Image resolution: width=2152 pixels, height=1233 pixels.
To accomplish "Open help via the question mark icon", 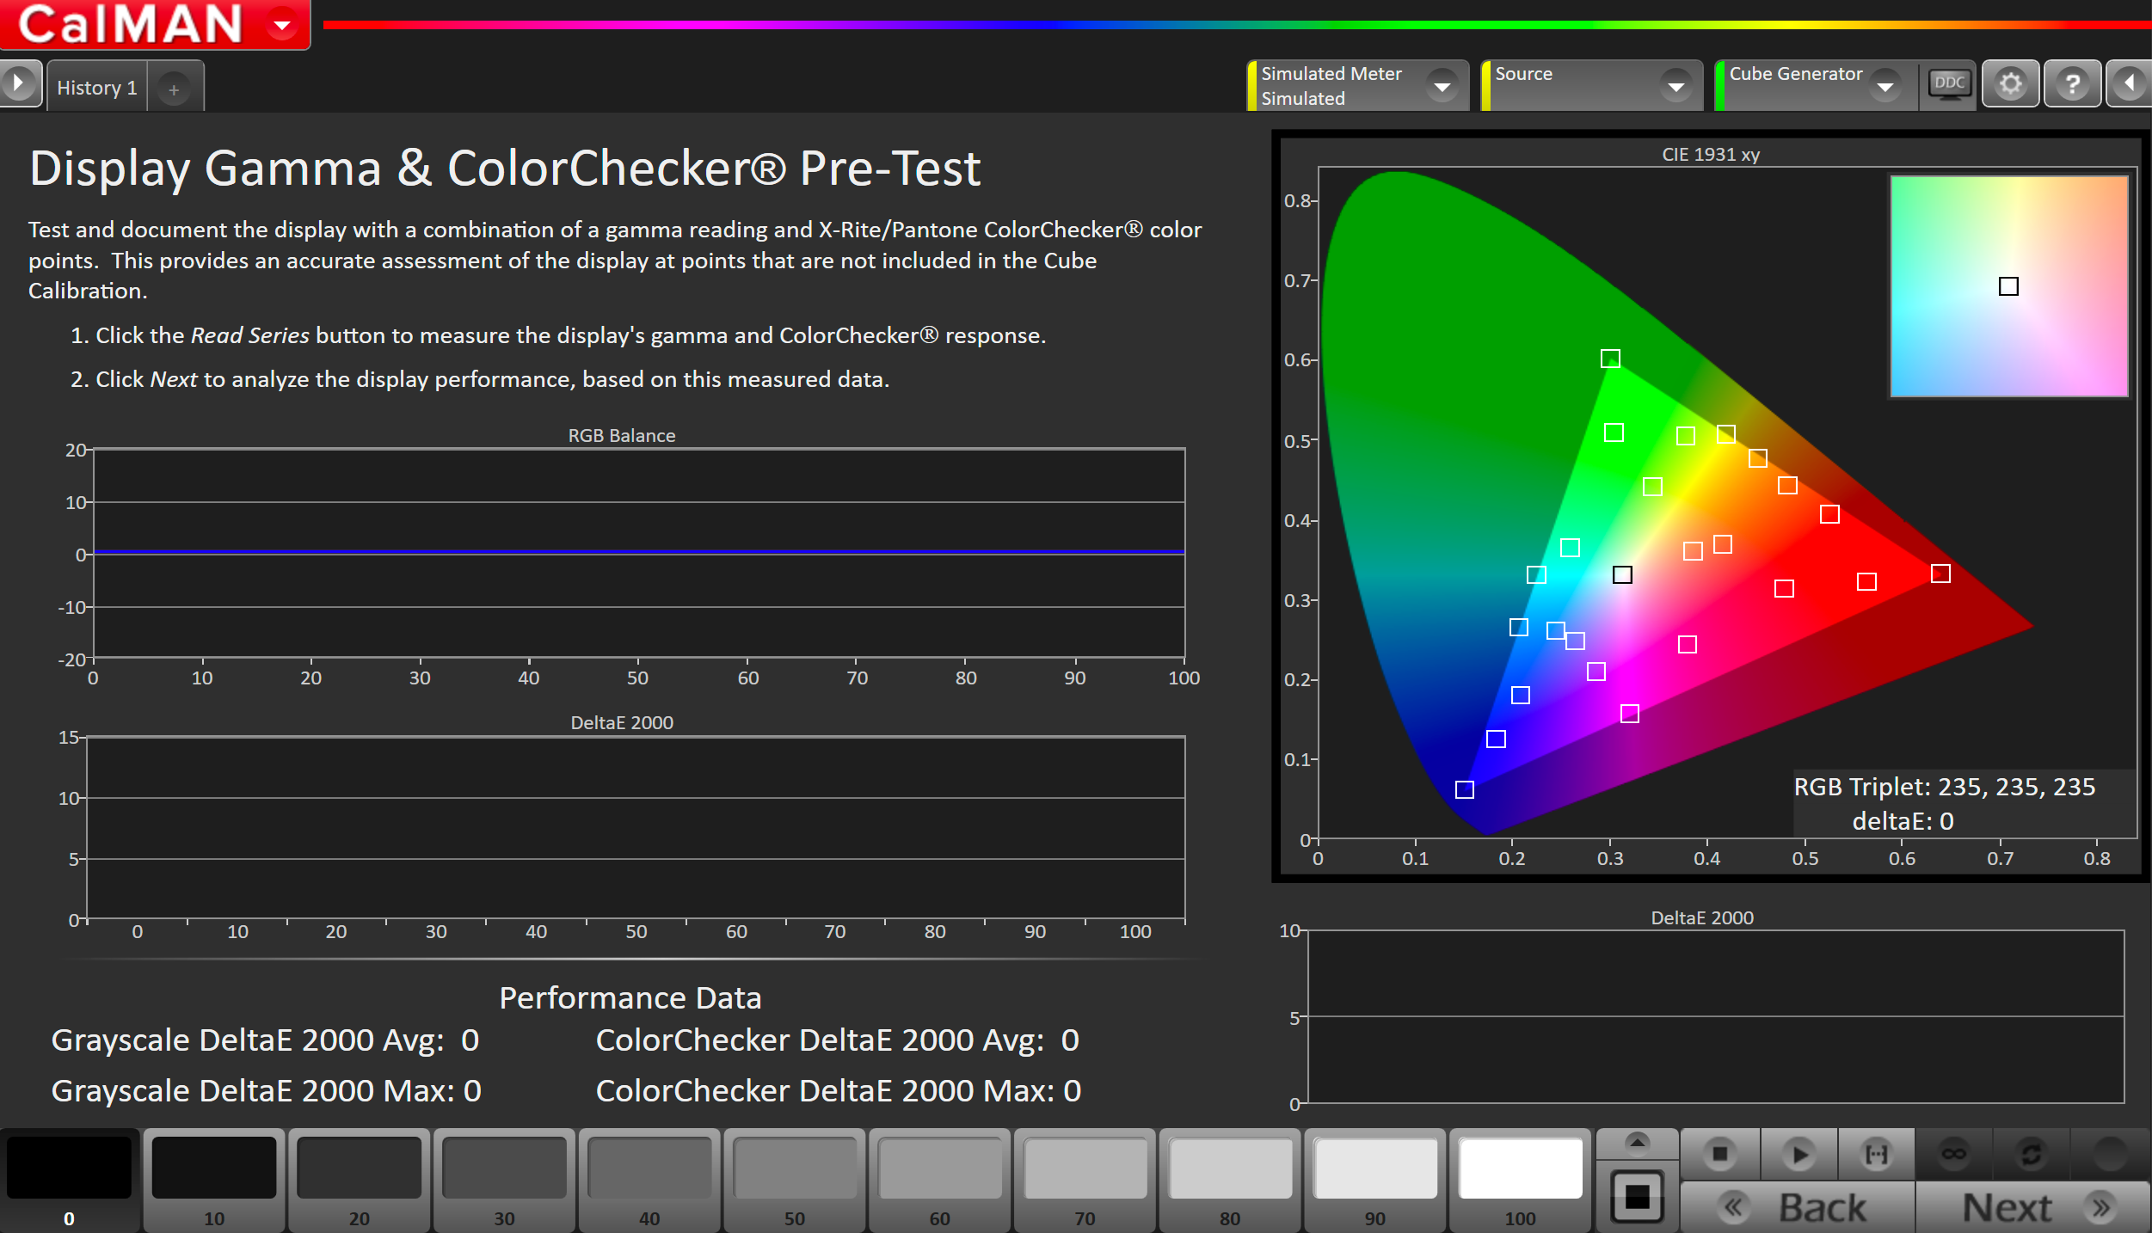I will [x=2072, y=84].
